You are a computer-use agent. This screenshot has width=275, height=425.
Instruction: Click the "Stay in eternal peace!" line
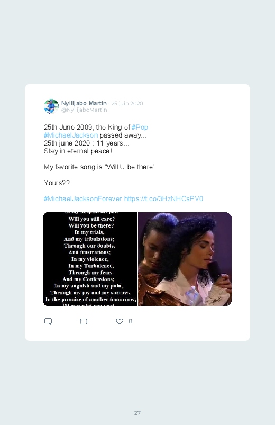78,151
